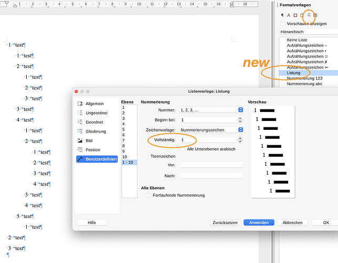Select level 10 in the Ebene list
This screenshot has width=338, height=263.
point(129,157)
